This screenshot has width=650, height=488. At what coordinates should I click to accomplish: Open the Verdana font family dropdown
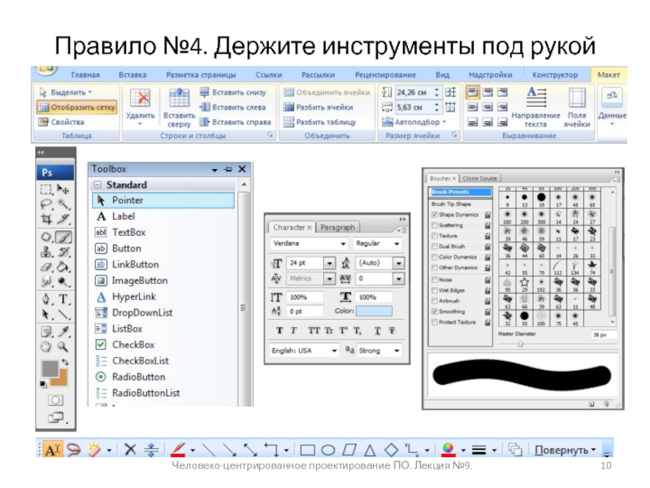(343, 243)
